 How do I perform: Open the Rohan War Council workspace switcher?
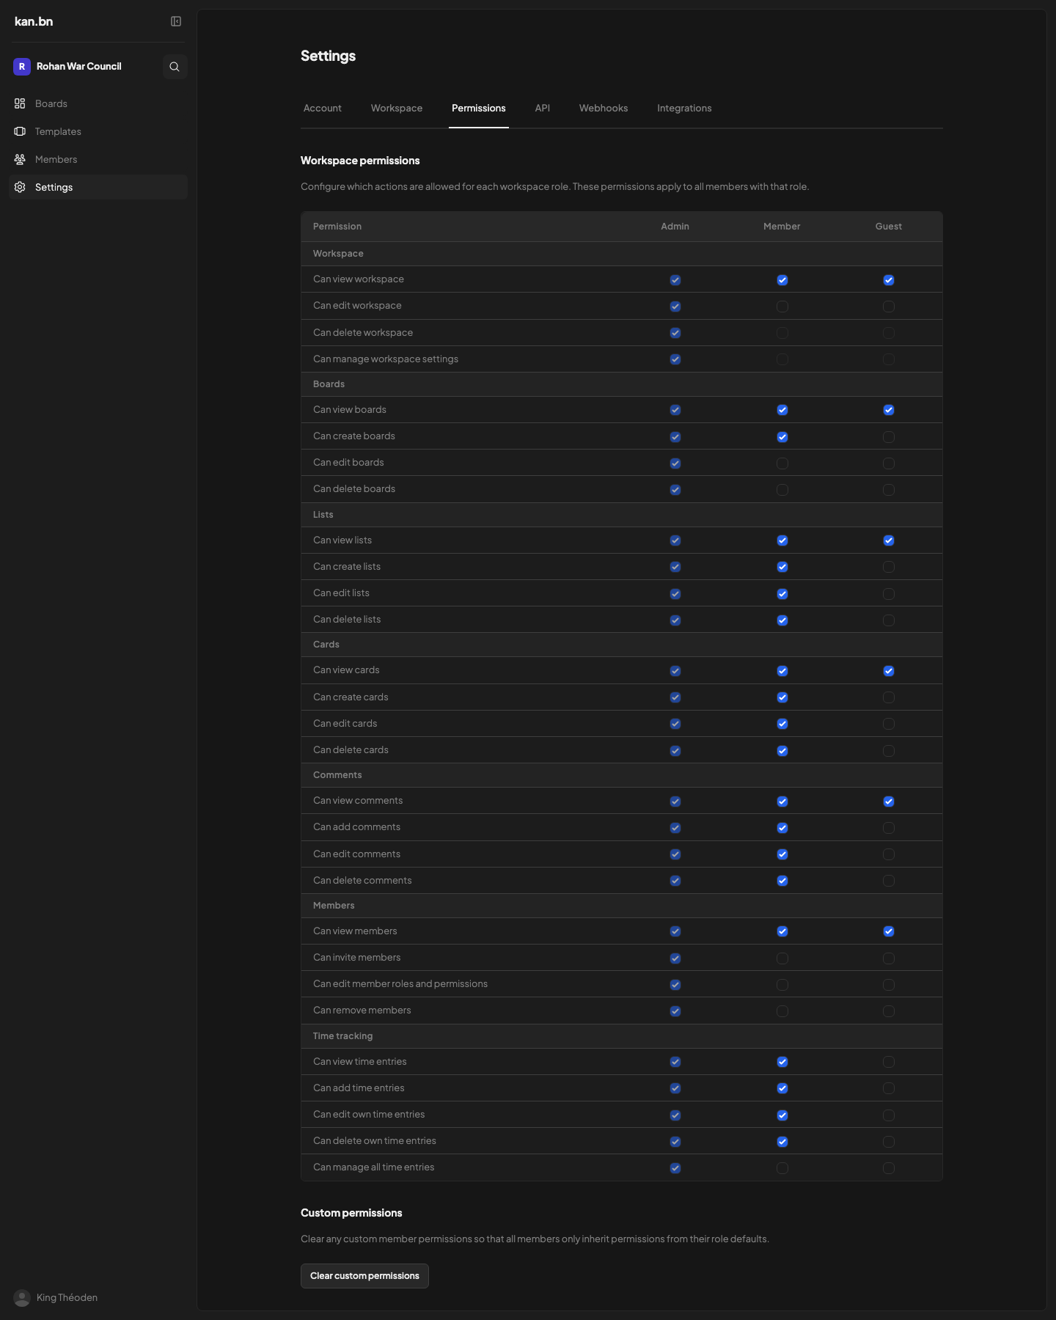tap(79, 67)
